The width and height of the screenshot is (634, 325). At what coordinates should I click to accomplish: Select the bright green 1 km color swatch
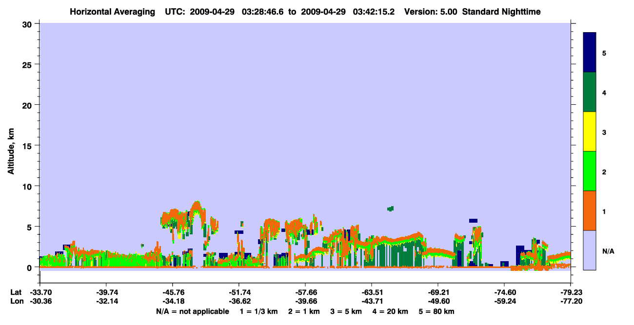590,171
